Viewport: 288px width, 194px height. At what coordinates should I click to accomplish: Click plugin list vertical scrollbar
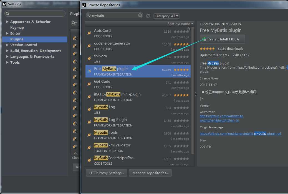click(x=193, y=91)
